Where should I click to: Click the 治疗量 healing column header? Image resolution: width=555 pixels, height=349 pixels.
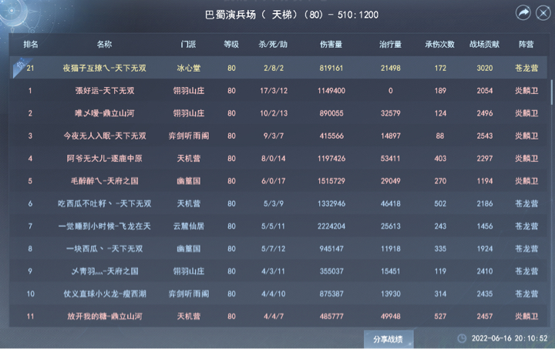[x=390, y=44]
